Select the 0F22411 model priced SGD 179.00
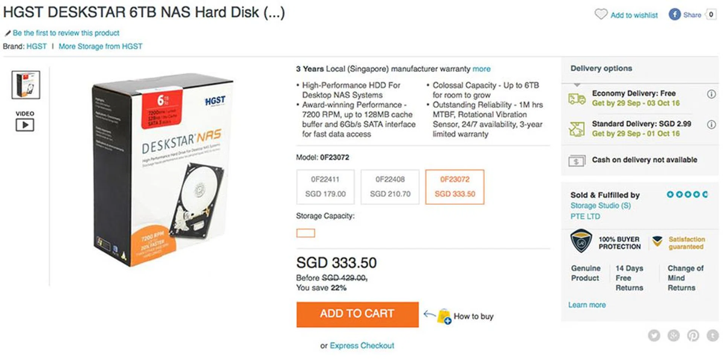The width and height of the screenshot is (723, 359). [325, 187]
